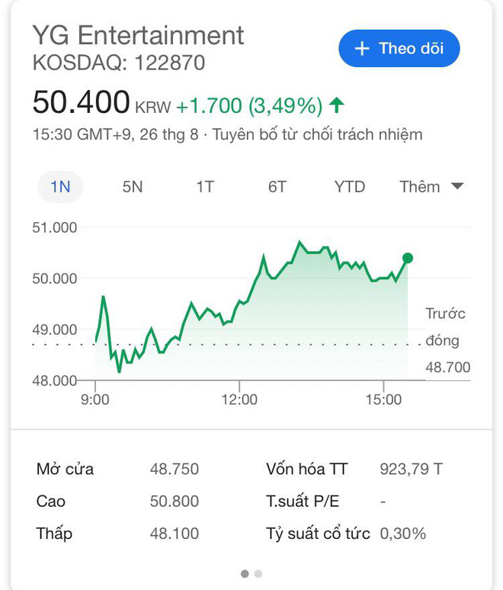Click the chart peak near 50.800
This screenshot has width=503, height=590.
tap(300, 241)
